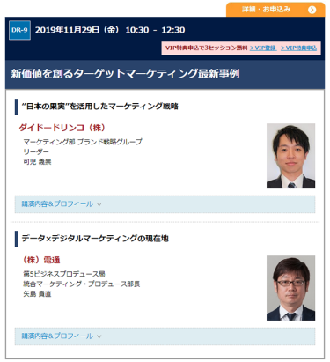Click the orange 詳細・お申込み button
This screenshot has width=330, height=362.
pos(275,10)
